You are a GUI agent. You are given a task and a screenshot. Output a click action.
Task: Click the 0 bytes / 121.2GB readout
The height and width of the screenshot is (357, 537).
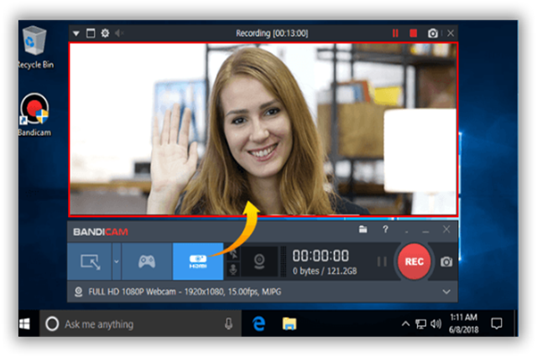click(325, 272)
